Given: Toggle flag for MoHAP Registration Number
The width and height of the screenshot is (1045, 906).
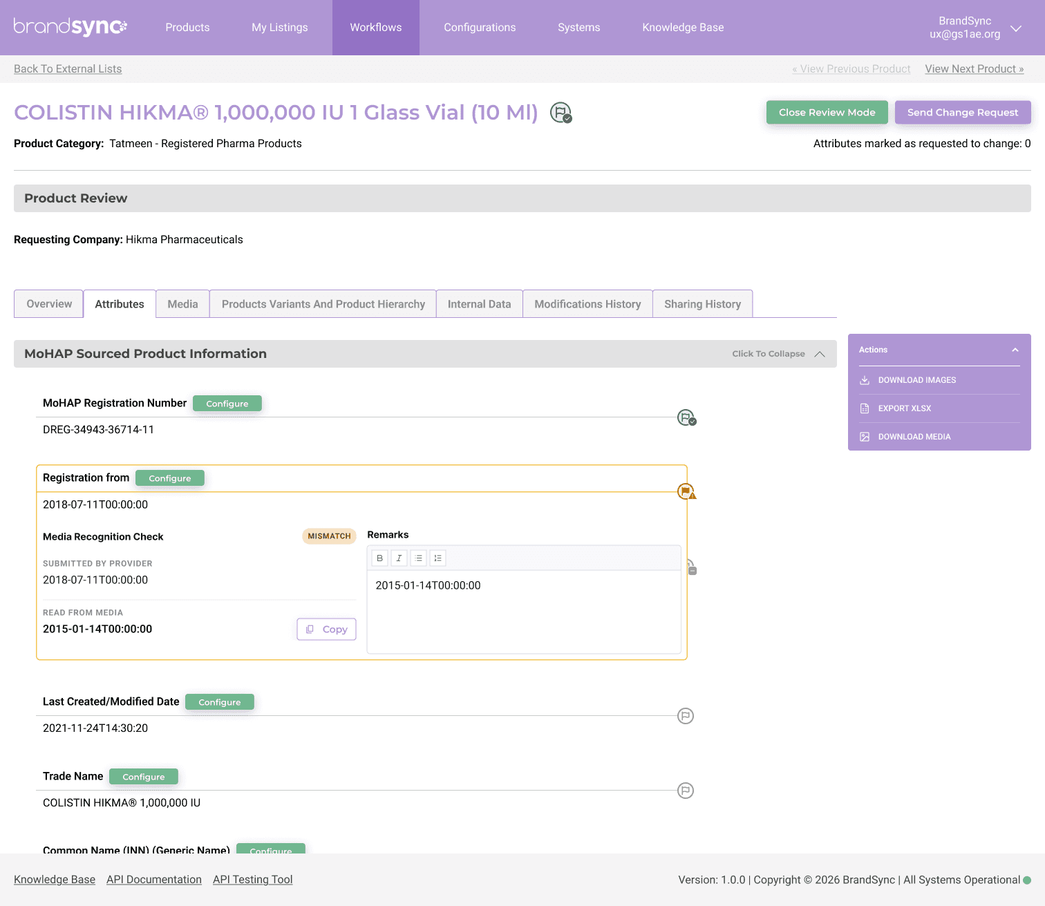Looking at the screenshot, I should [x=686, y=417].
